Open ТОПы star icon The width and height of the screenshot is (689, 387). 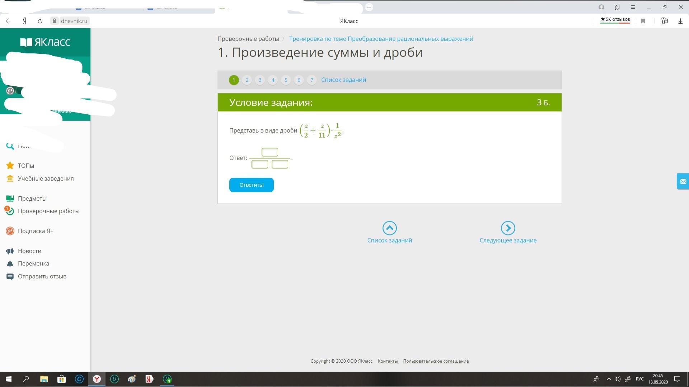tap(10, 166)
